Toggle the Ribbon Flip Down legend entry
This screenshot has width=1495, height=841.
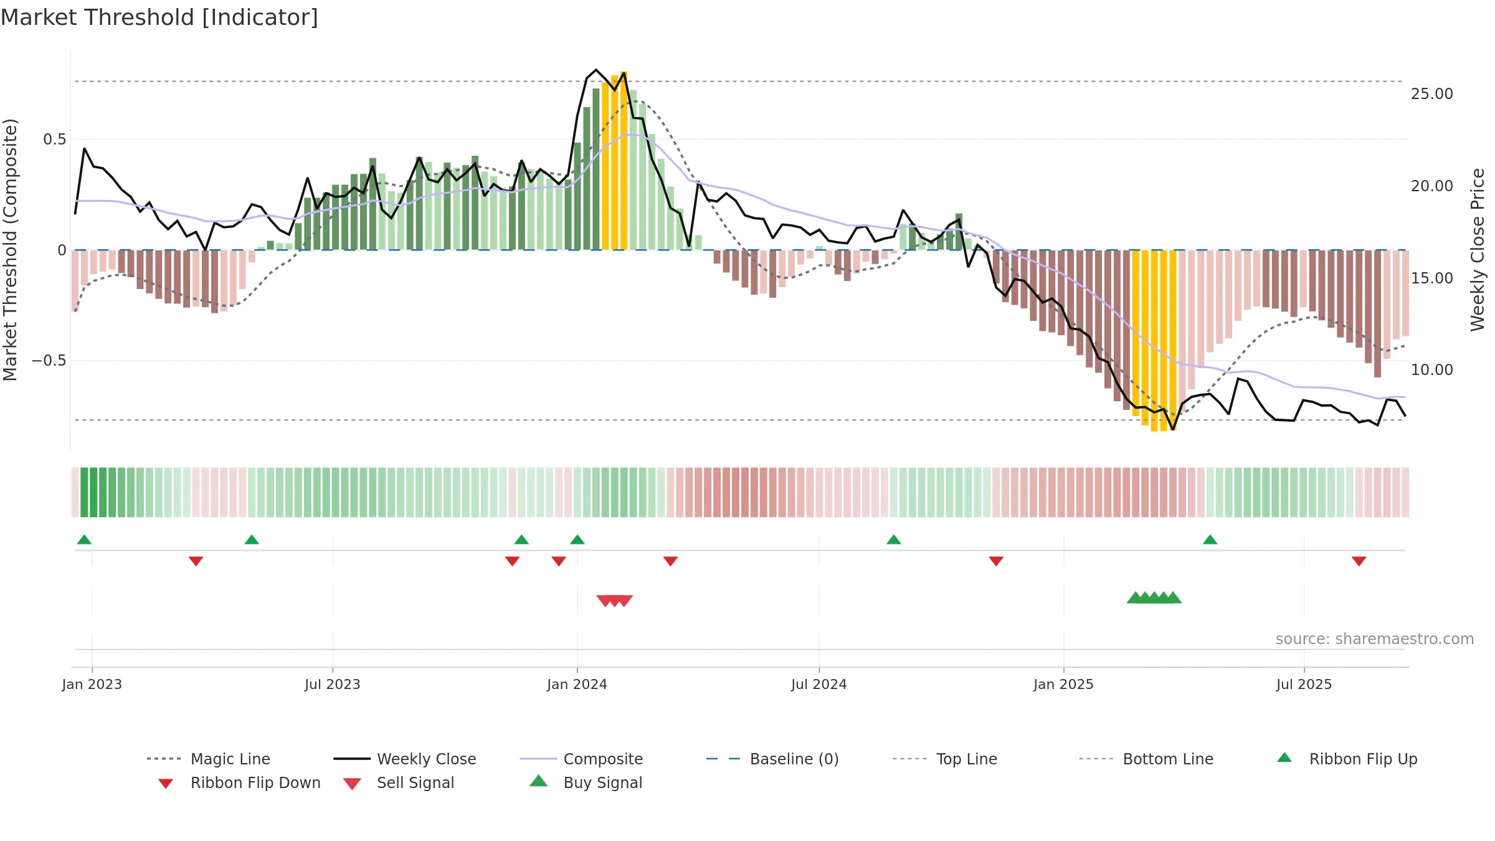pyautogui.click(x=239, y=782)
